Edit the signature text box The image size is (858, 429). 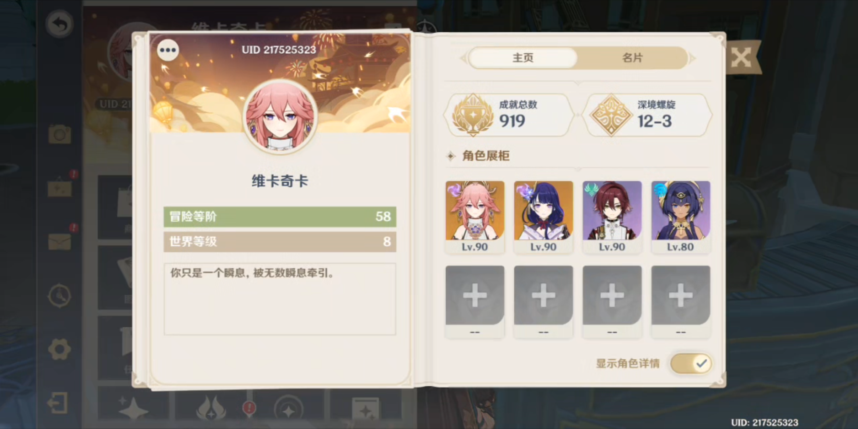(280, 299)
